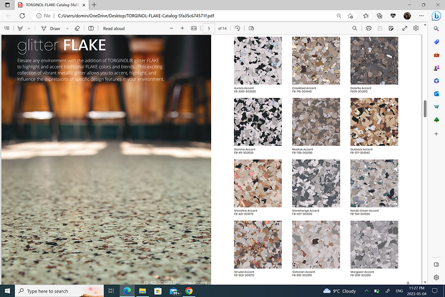This screenshot has height=297, width=445.
Task: Open the tab actions menu
Action: pos(7,5)
